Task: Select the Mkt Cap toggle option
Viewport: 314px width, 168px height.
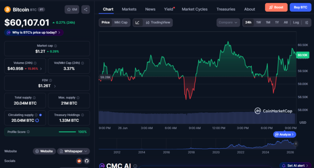Action: (x=121, y=23)
